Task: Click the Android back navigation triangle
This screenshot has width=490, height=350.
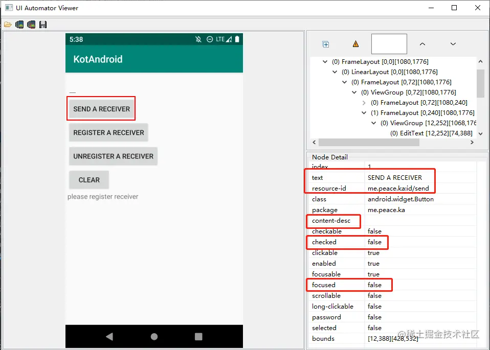Action: tap(109, 336)
